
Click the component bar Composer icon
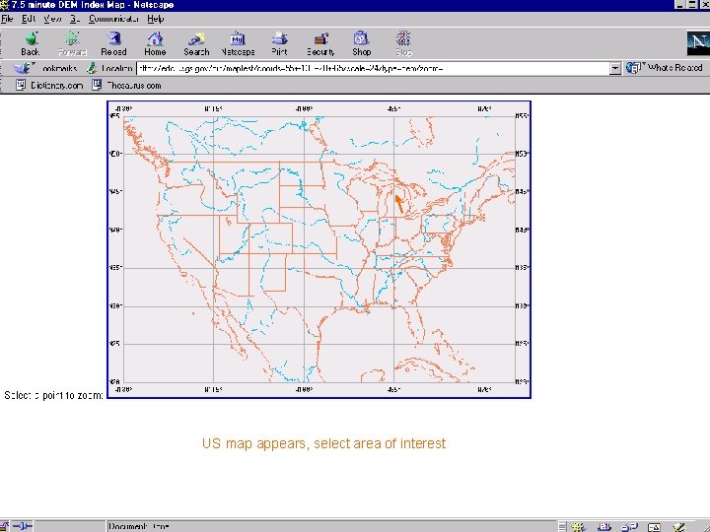679,526
